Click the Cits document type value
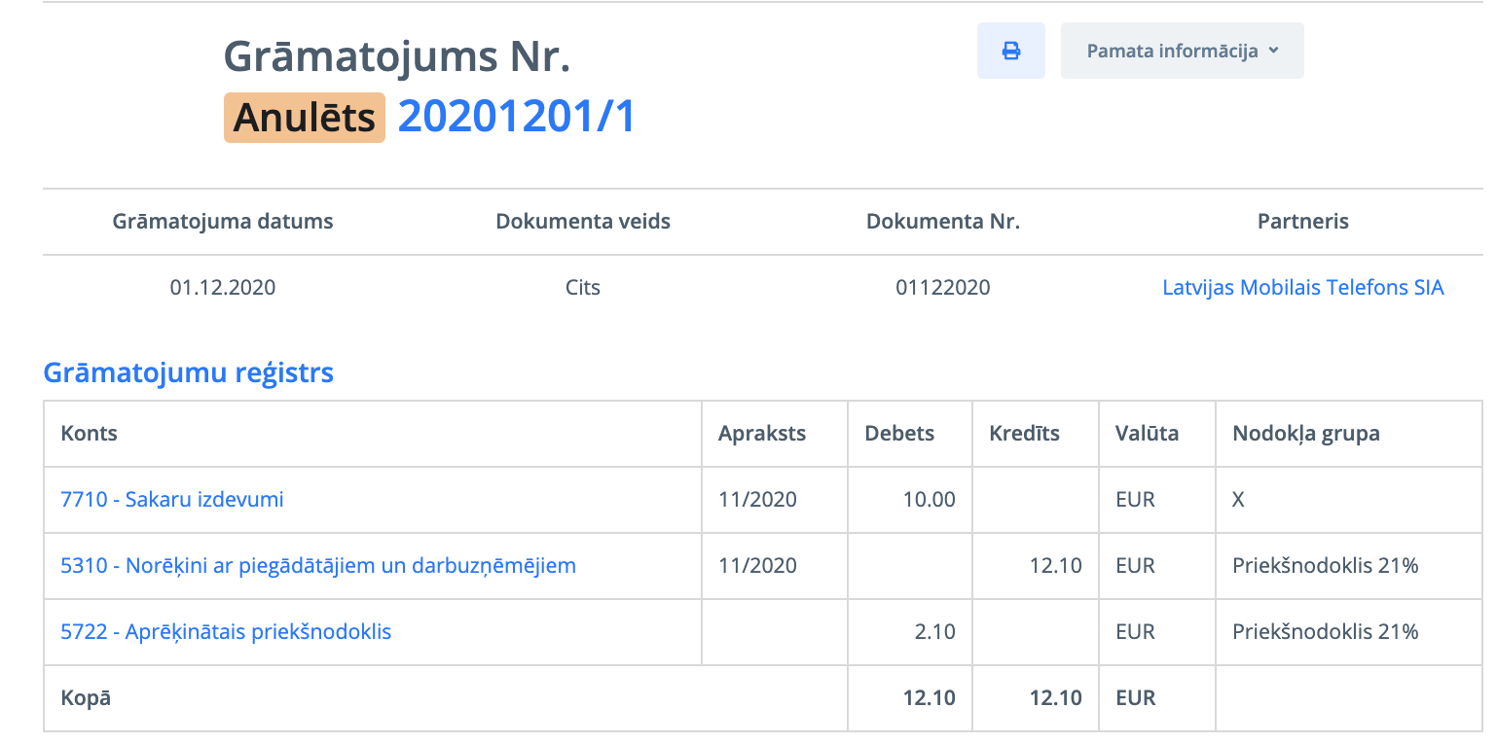The image size is (1497, 743). [x=582, y=288]
